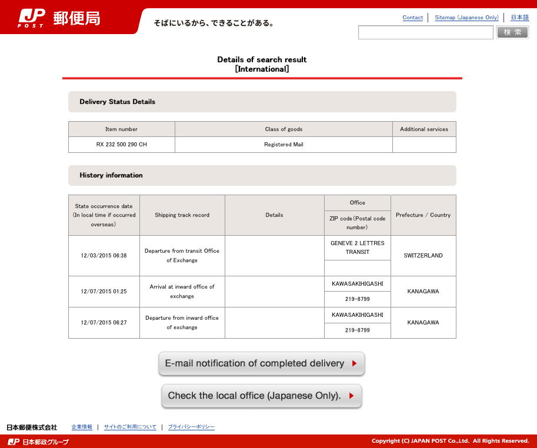The width and height of the screenshot is (537, 448).
Task: Click the Delivery Status Details heading
Action: (118, 102)
